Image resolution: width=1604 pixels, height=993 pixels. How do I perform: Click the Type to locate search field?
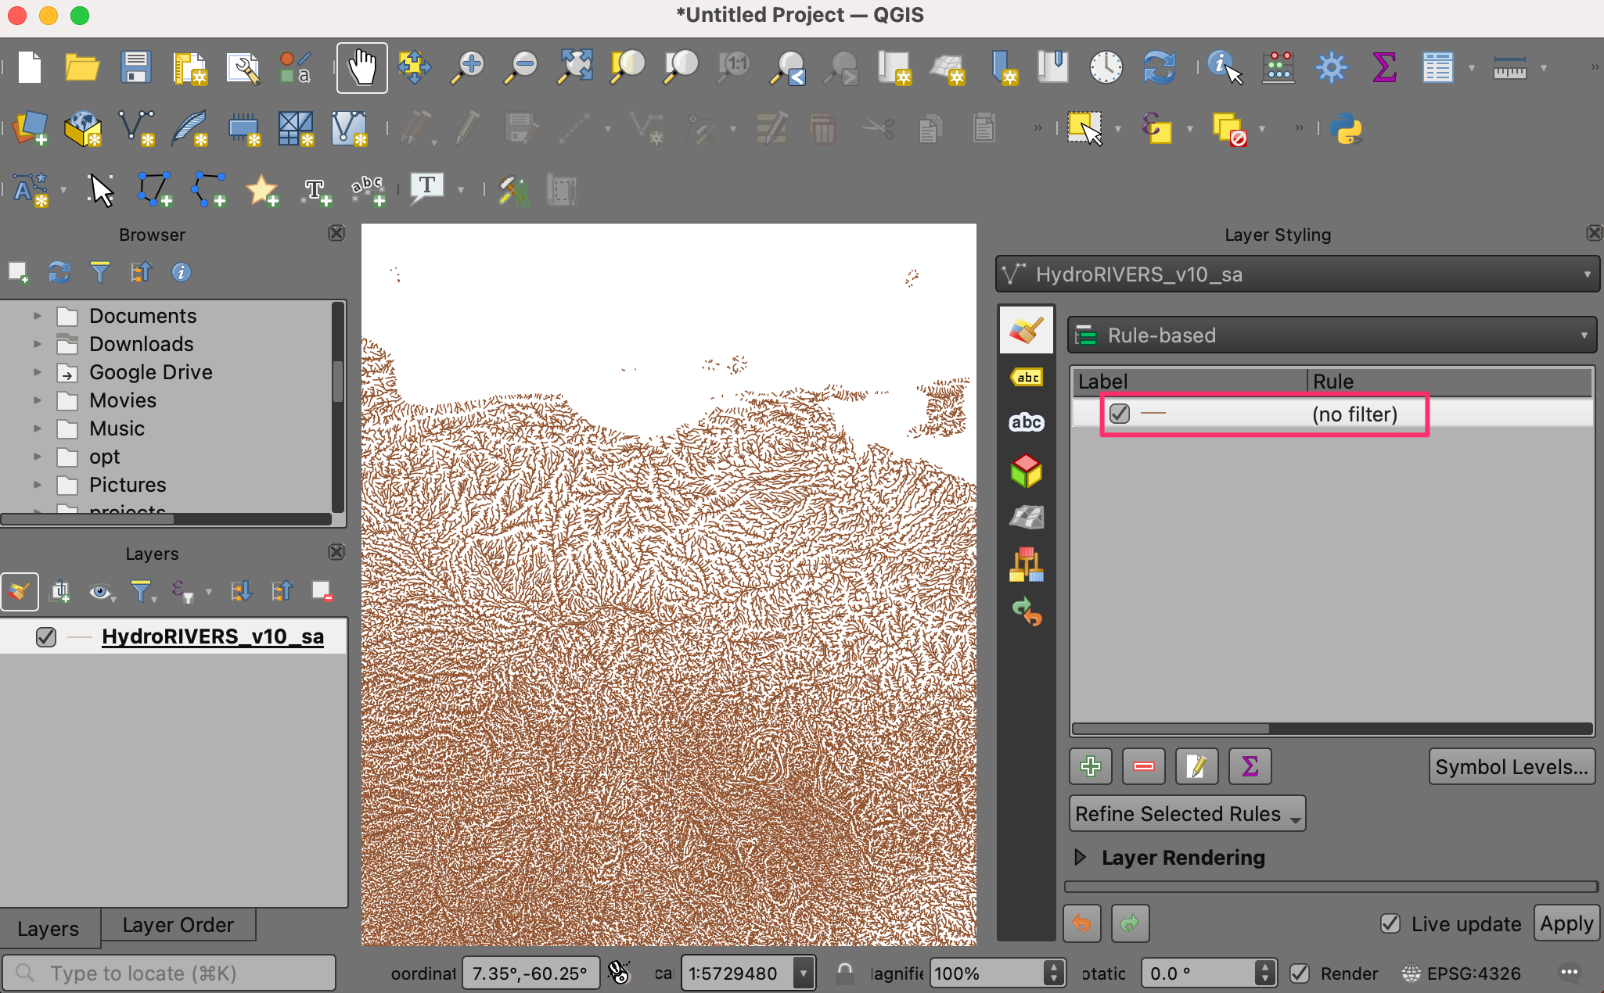(x=168, y=973)
